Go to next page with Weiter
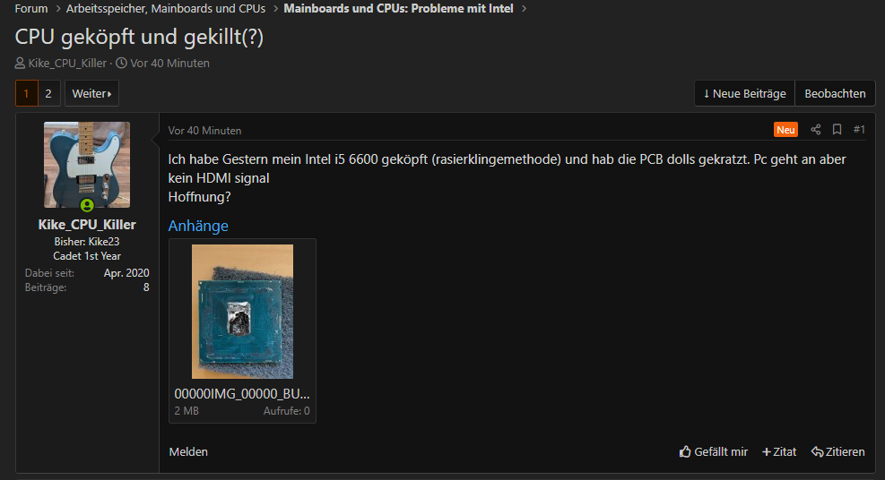The height and width of the screenshot is (480, 885). coord(91,93)
